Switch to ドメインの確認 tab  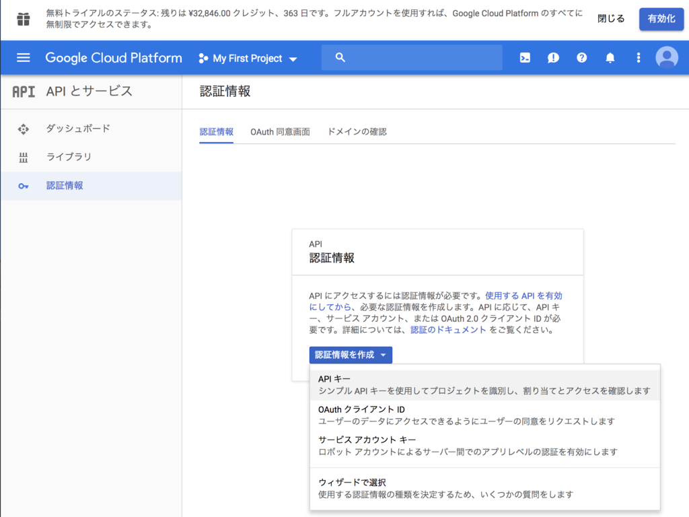tap(357, 132)
